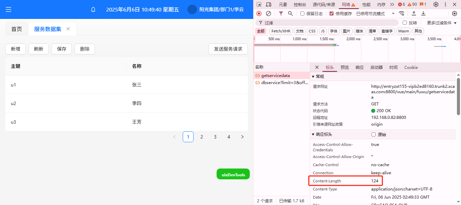Show the 90 console warnings
Viewport: 461px width, 205px height.
[412, 4]
